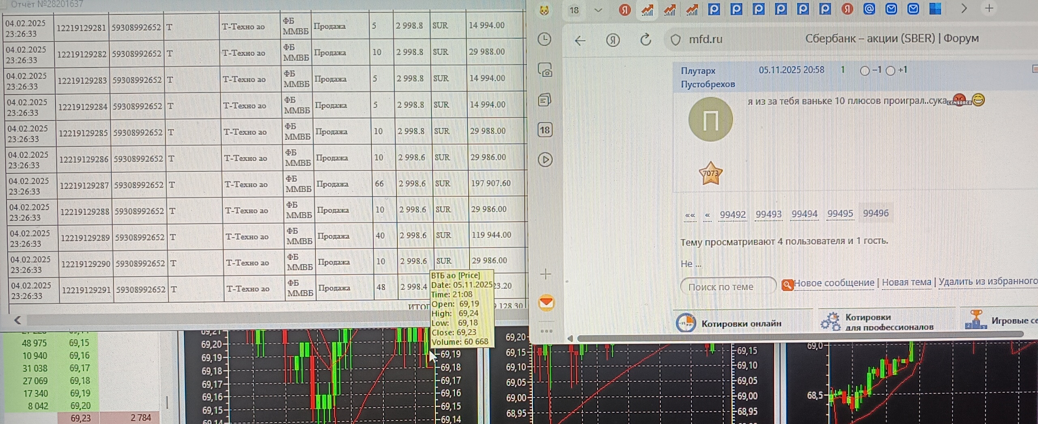The width and height of the screenshot is (1038, 424).
Task: Click the Protect shield icon before mfd.ru
Action: click(x=675, y=40)
